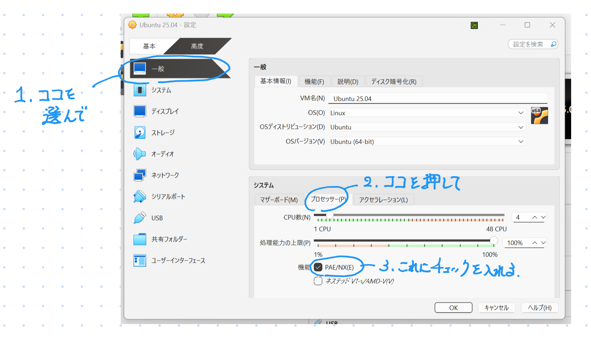Select the システム category icon in sidebar
The image size is (591, 339).
139,90
